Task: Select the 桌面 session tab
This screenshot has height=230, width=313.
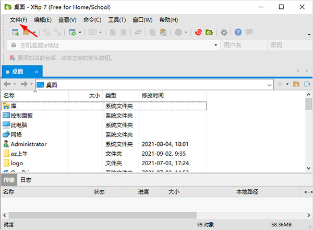Action: [x=22, y=72]
